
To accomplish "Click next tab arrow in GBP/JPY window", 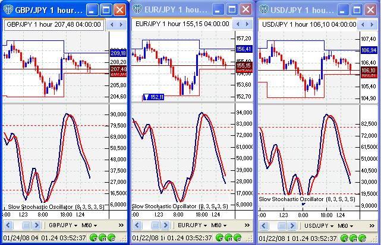I will (x=121, y=24).
